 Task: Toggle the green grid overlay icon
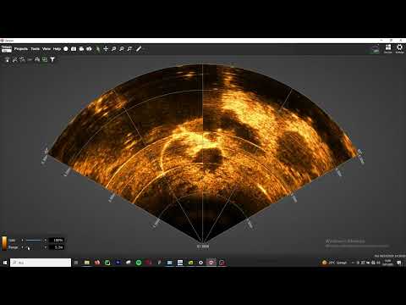pyautogui.click(x=45, y=59)
